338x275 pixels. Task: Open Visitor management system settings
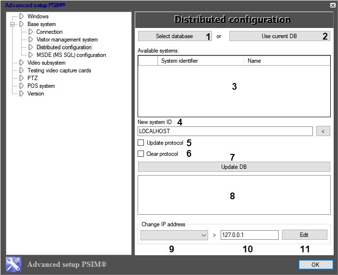point(67,40)
